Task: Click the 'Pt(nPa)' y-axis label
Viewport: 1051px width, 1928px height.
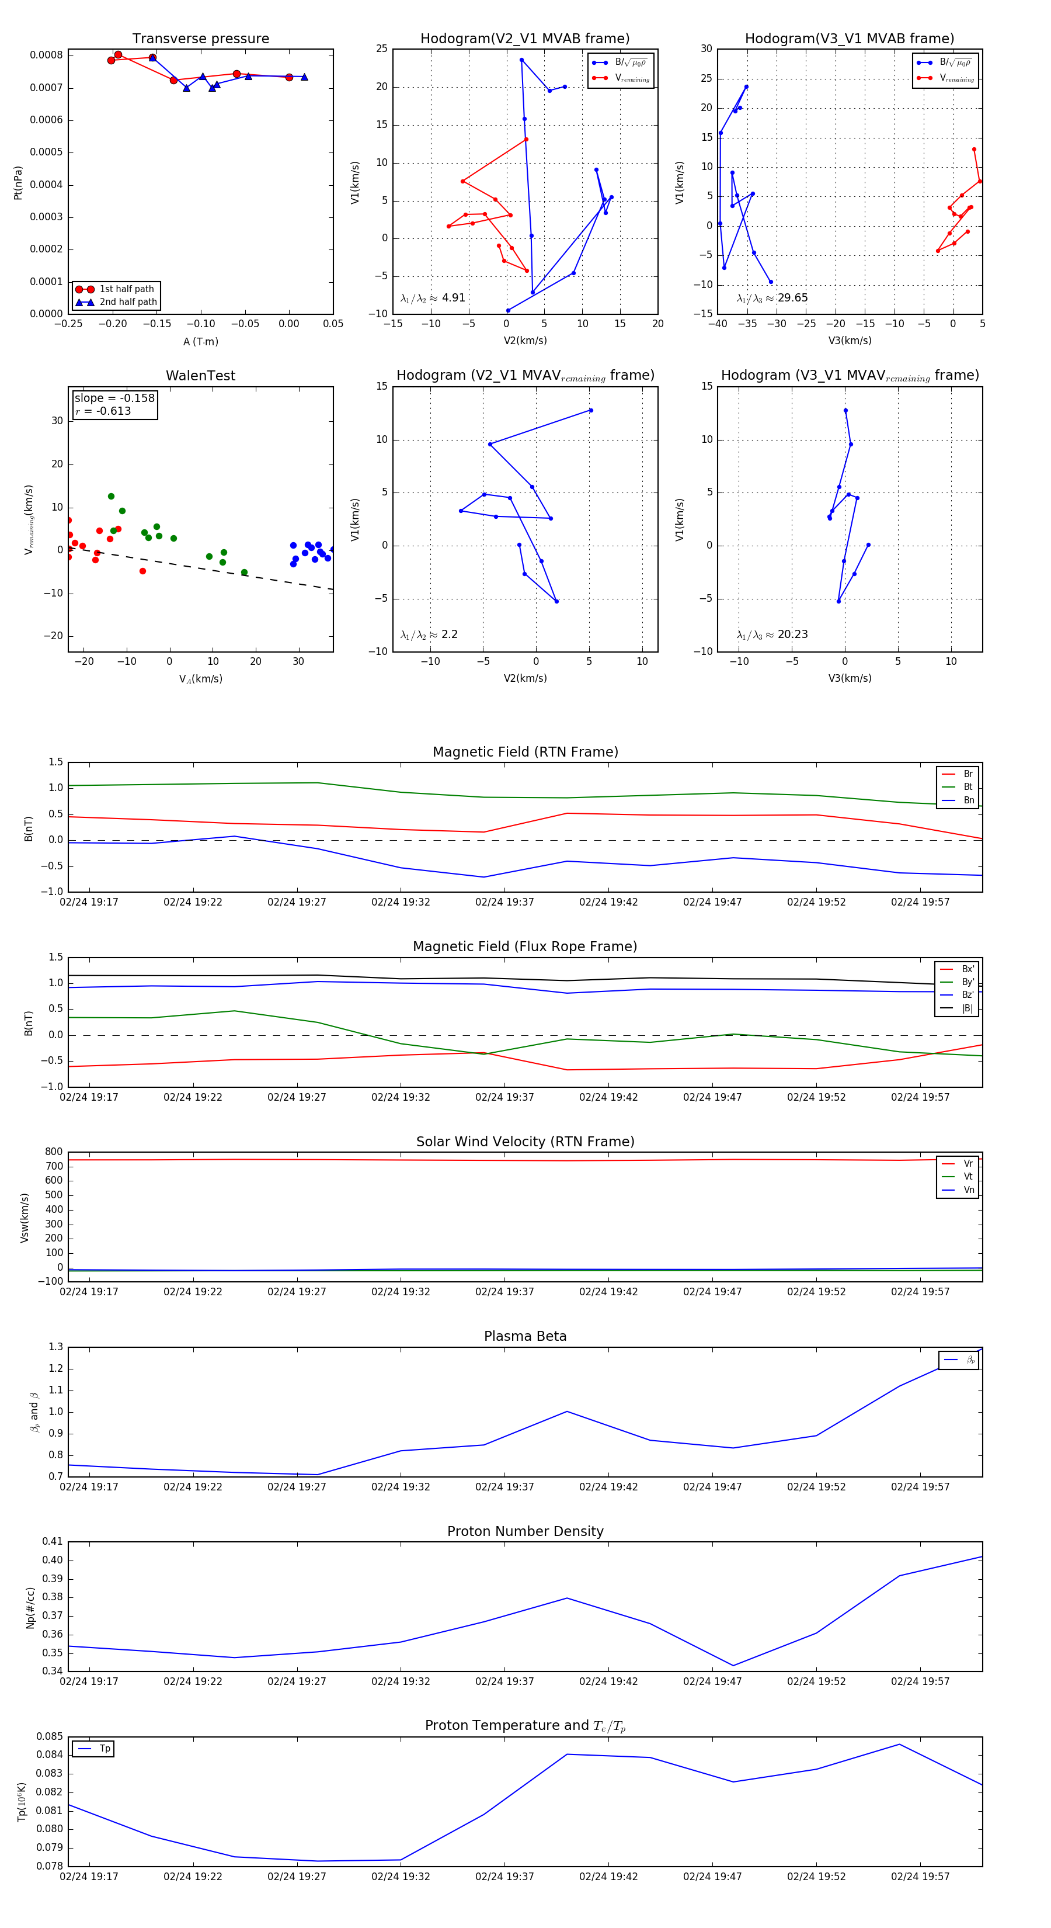Action: [x=18, y=182]
